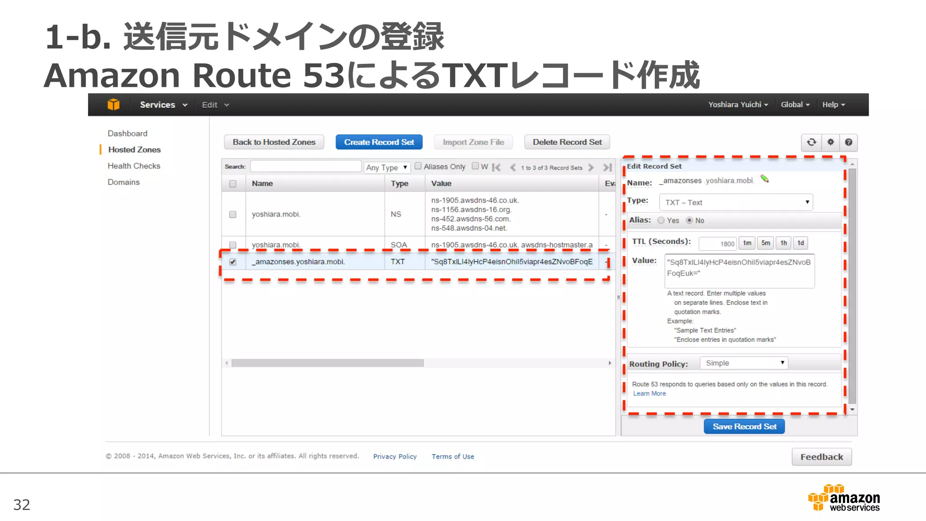Click the down arrow of Edit panel scrollbar
Viewport: 926px width, 521px height.
(x=852, y=409)
